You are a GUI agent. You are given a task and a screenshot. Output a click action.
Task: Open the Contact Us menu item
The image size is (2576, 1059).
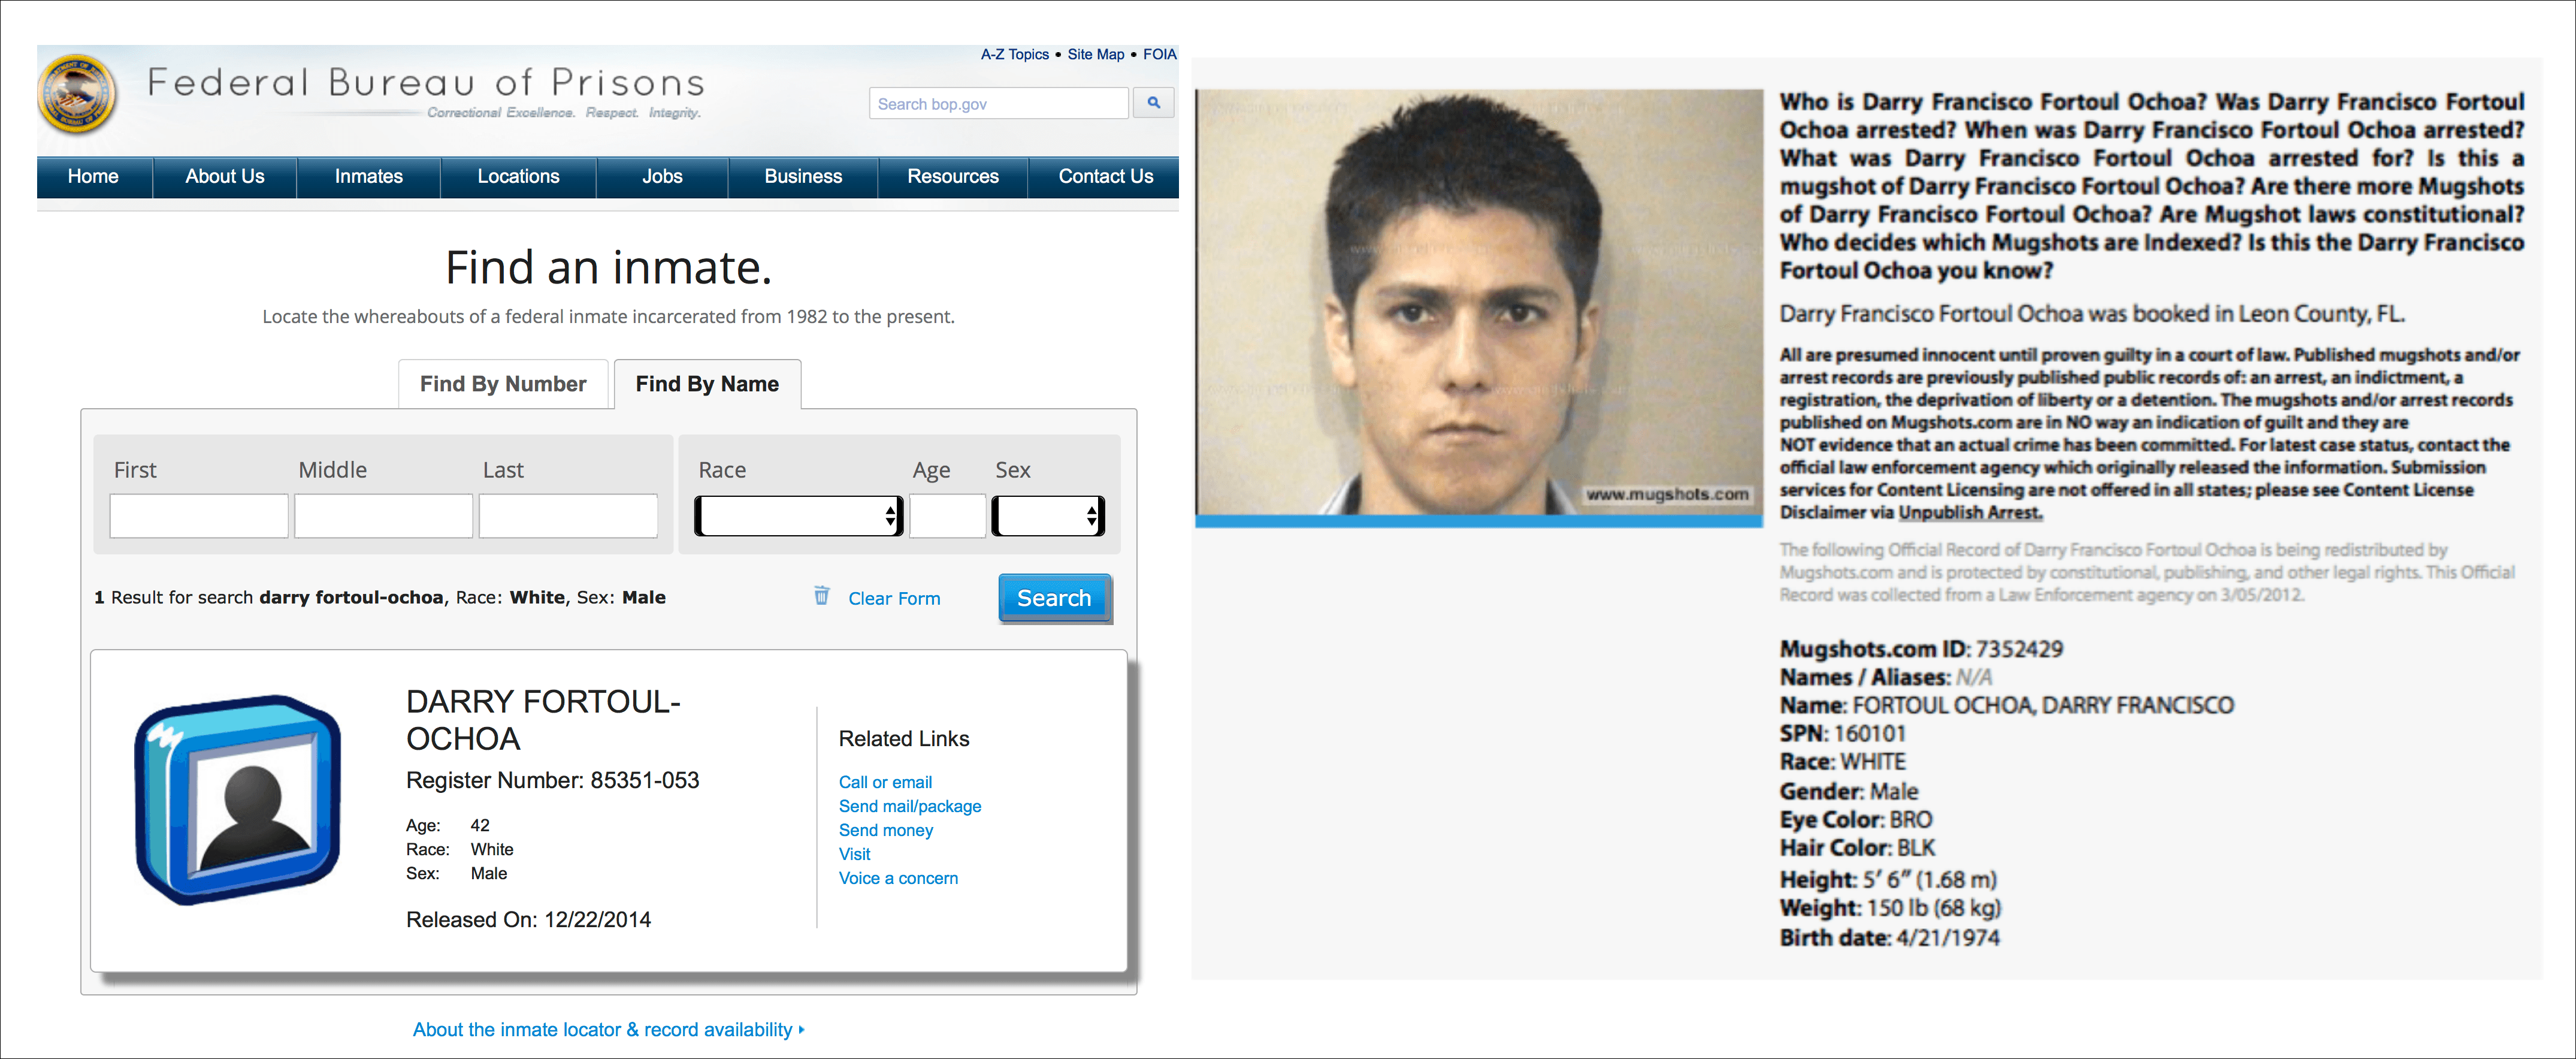[1105, 177]
